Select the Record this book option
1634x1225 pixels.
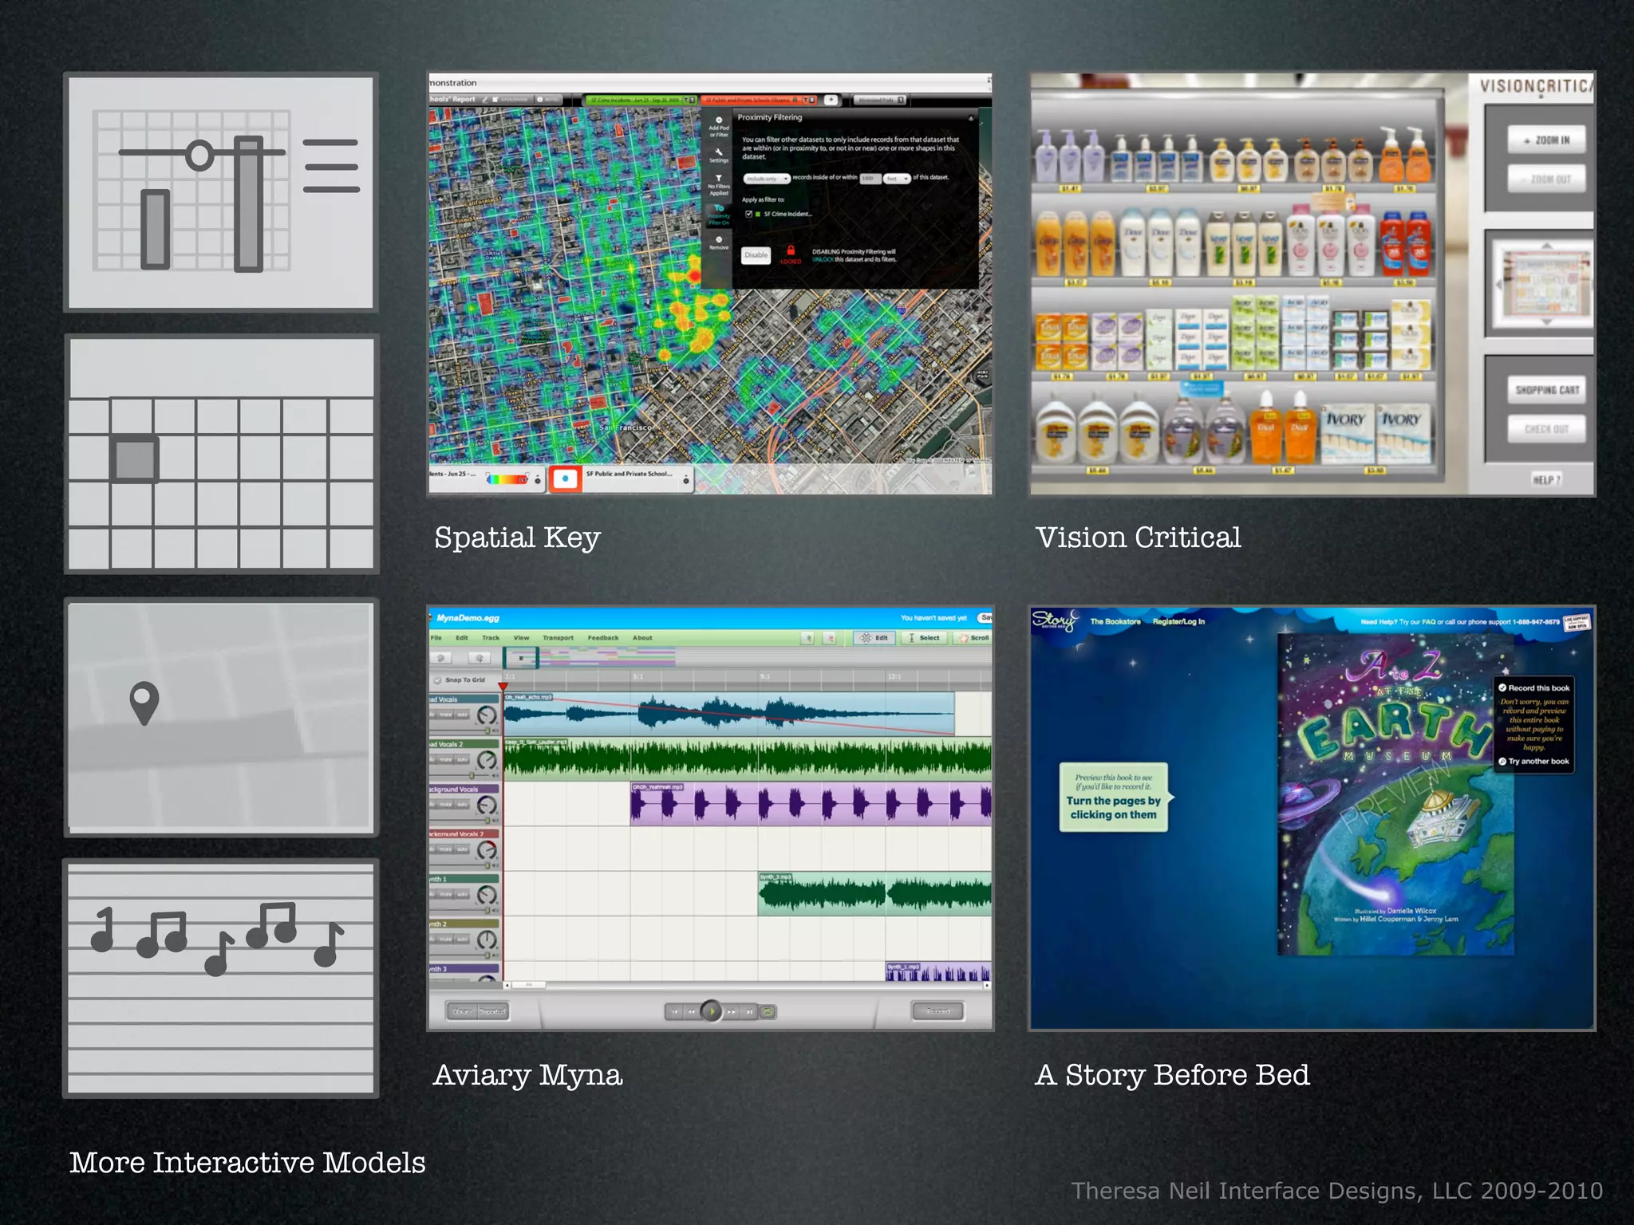tap(1533, 687)
